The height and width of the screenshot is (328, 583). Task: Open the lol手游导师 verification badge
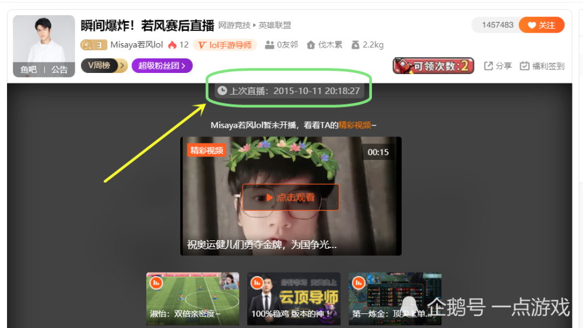(225, 45)
